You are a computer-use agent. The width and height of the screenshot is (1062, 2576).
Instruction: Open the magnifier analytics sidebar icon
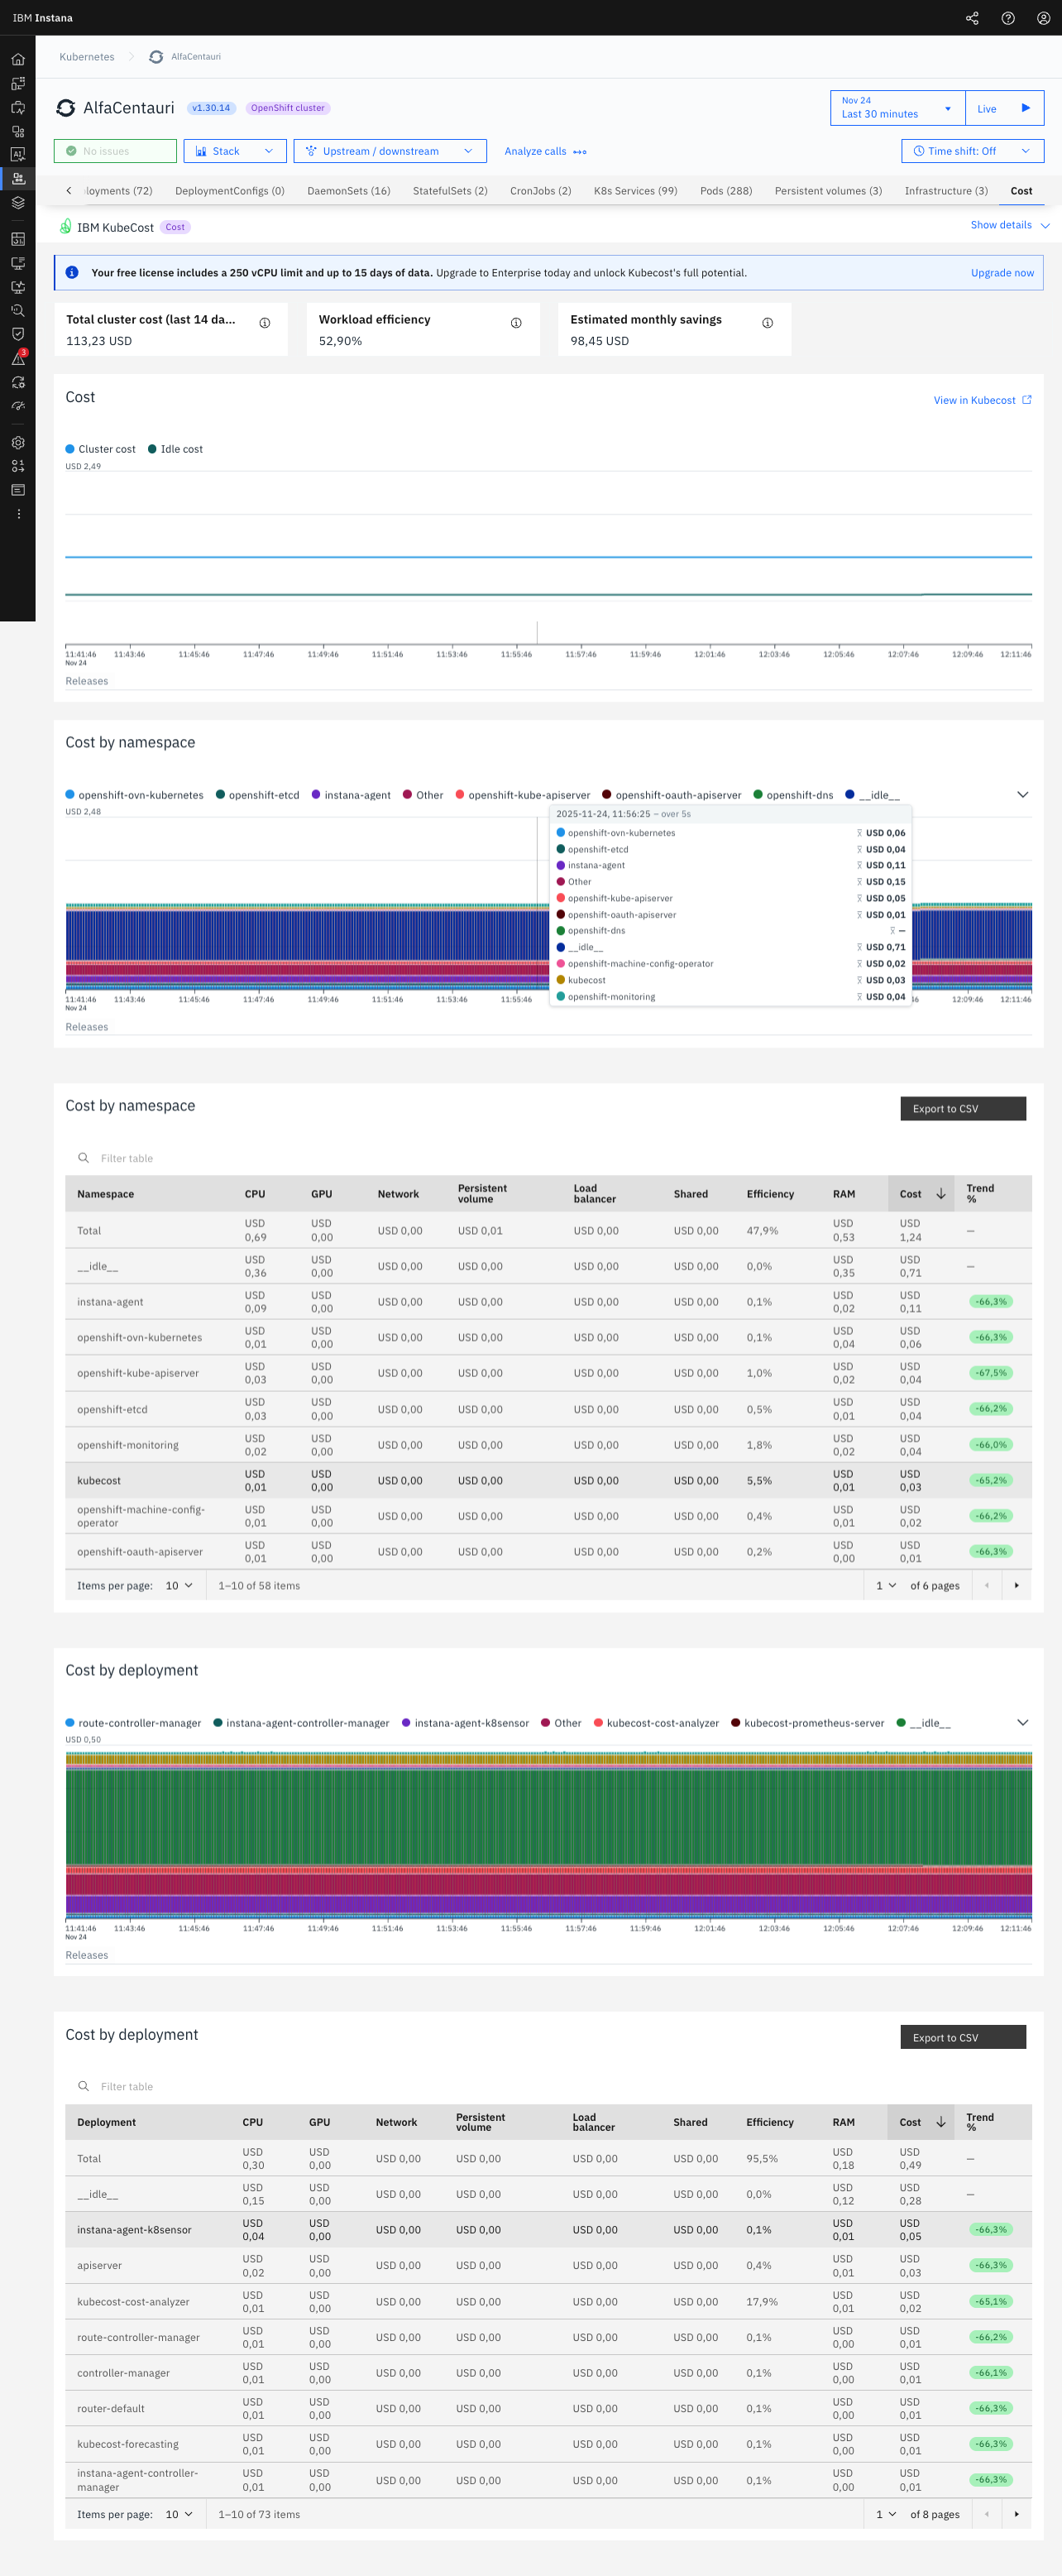(18, 311)
